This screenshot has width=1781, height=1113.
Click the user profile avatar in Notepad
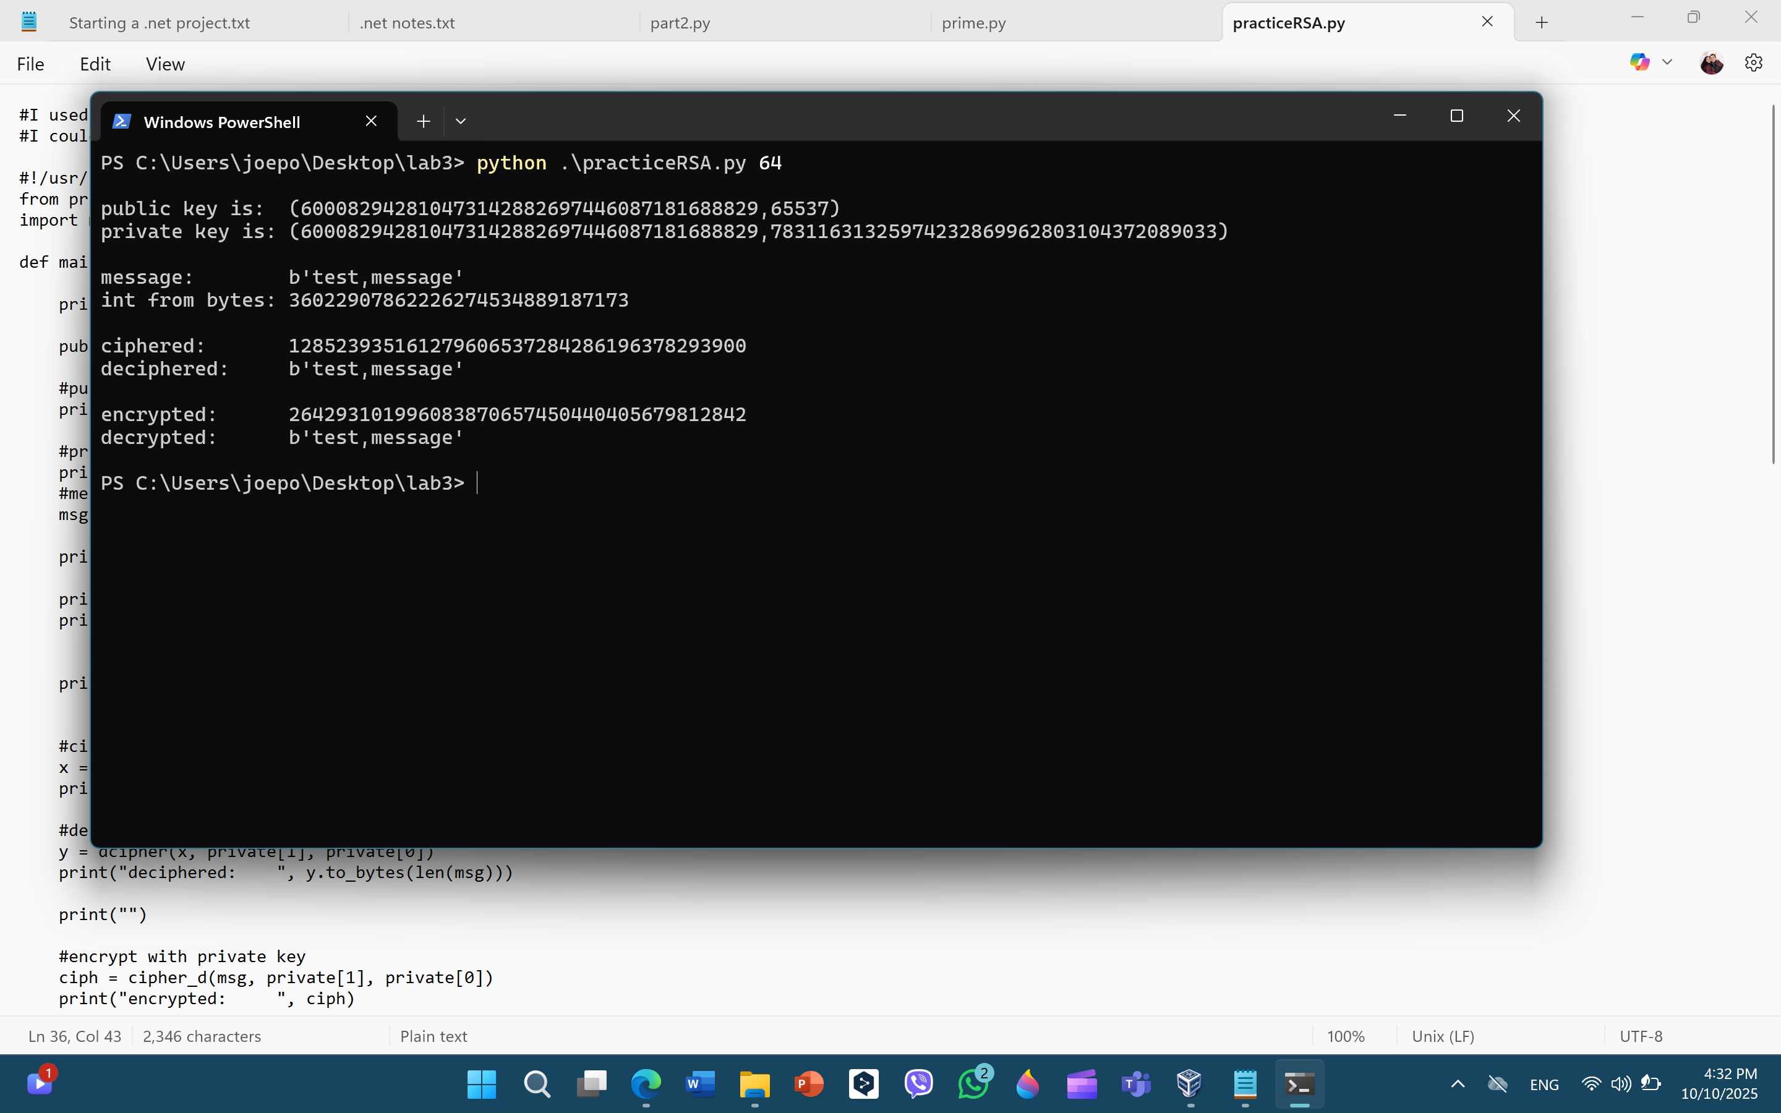[x=1711, y=62]
